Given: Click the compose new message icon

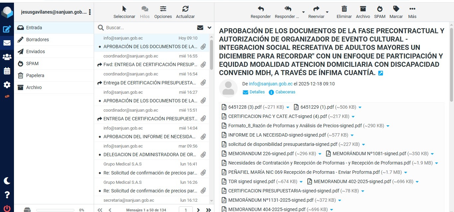Looking at the screenshot, I should pyautogui.click(x=7, y=29).
